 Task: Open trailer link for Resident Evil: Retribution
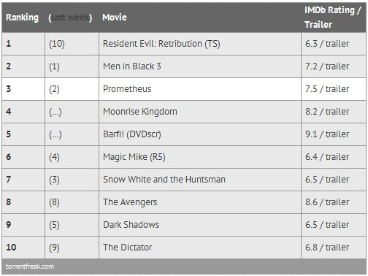click(337, 44)
